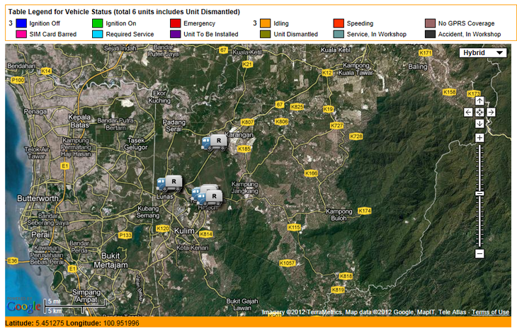Click the Speeding legend color box
Viewport: 517px width, 329px height.
pos(339,23)
